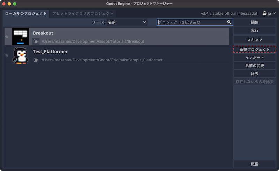The height and width of the screenshot is (171, 279).
Task: Open the ソート sort order dropdown
Action: tap(127, 22)
